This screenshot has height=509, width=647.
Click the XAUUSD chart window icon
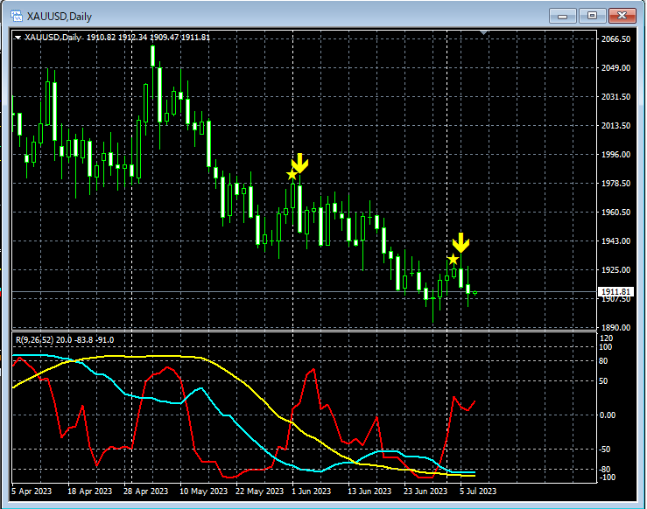click(17, 16)
